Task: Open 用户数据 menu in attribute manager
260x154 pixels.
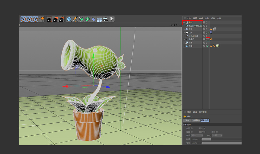Action: [x=203, y=112]
